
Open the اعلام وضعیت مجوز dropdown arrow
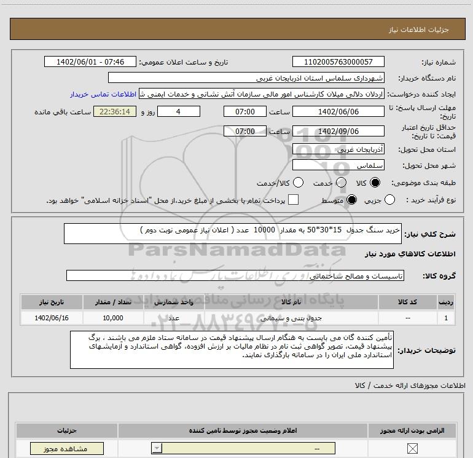tap(157, 449)
